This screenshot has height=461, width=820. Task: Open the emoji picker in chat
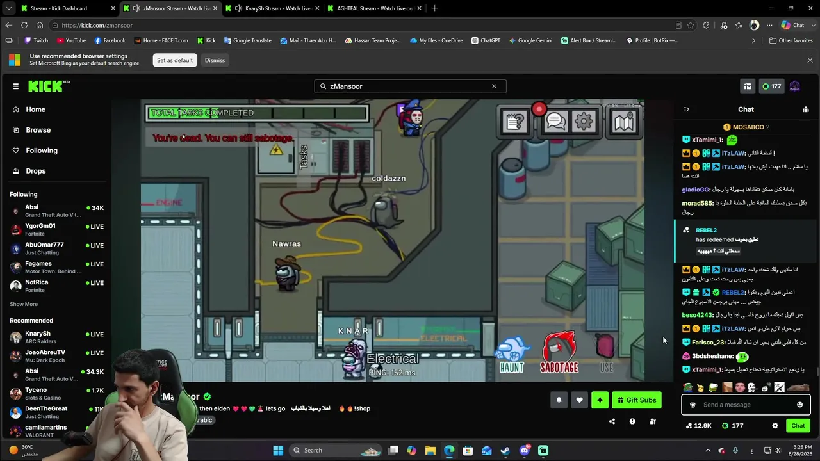799,405
